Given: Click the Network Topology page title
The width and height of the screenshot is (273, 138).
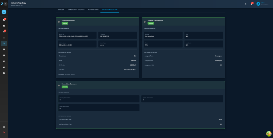Looking at the screenshot, I should pyautogui.click(x=18, y=3).
